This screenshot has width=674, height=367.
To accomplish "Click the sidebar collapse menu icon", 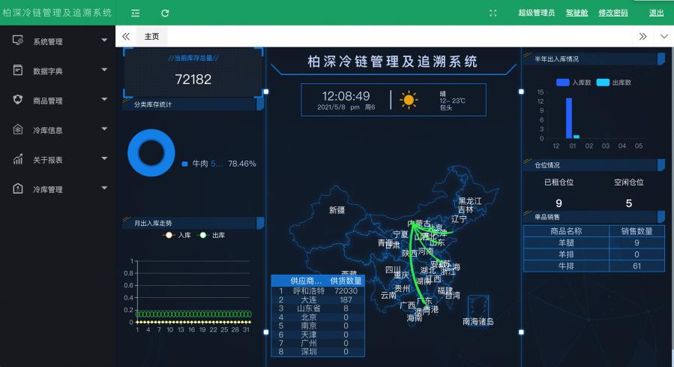I will pos(136,13).
